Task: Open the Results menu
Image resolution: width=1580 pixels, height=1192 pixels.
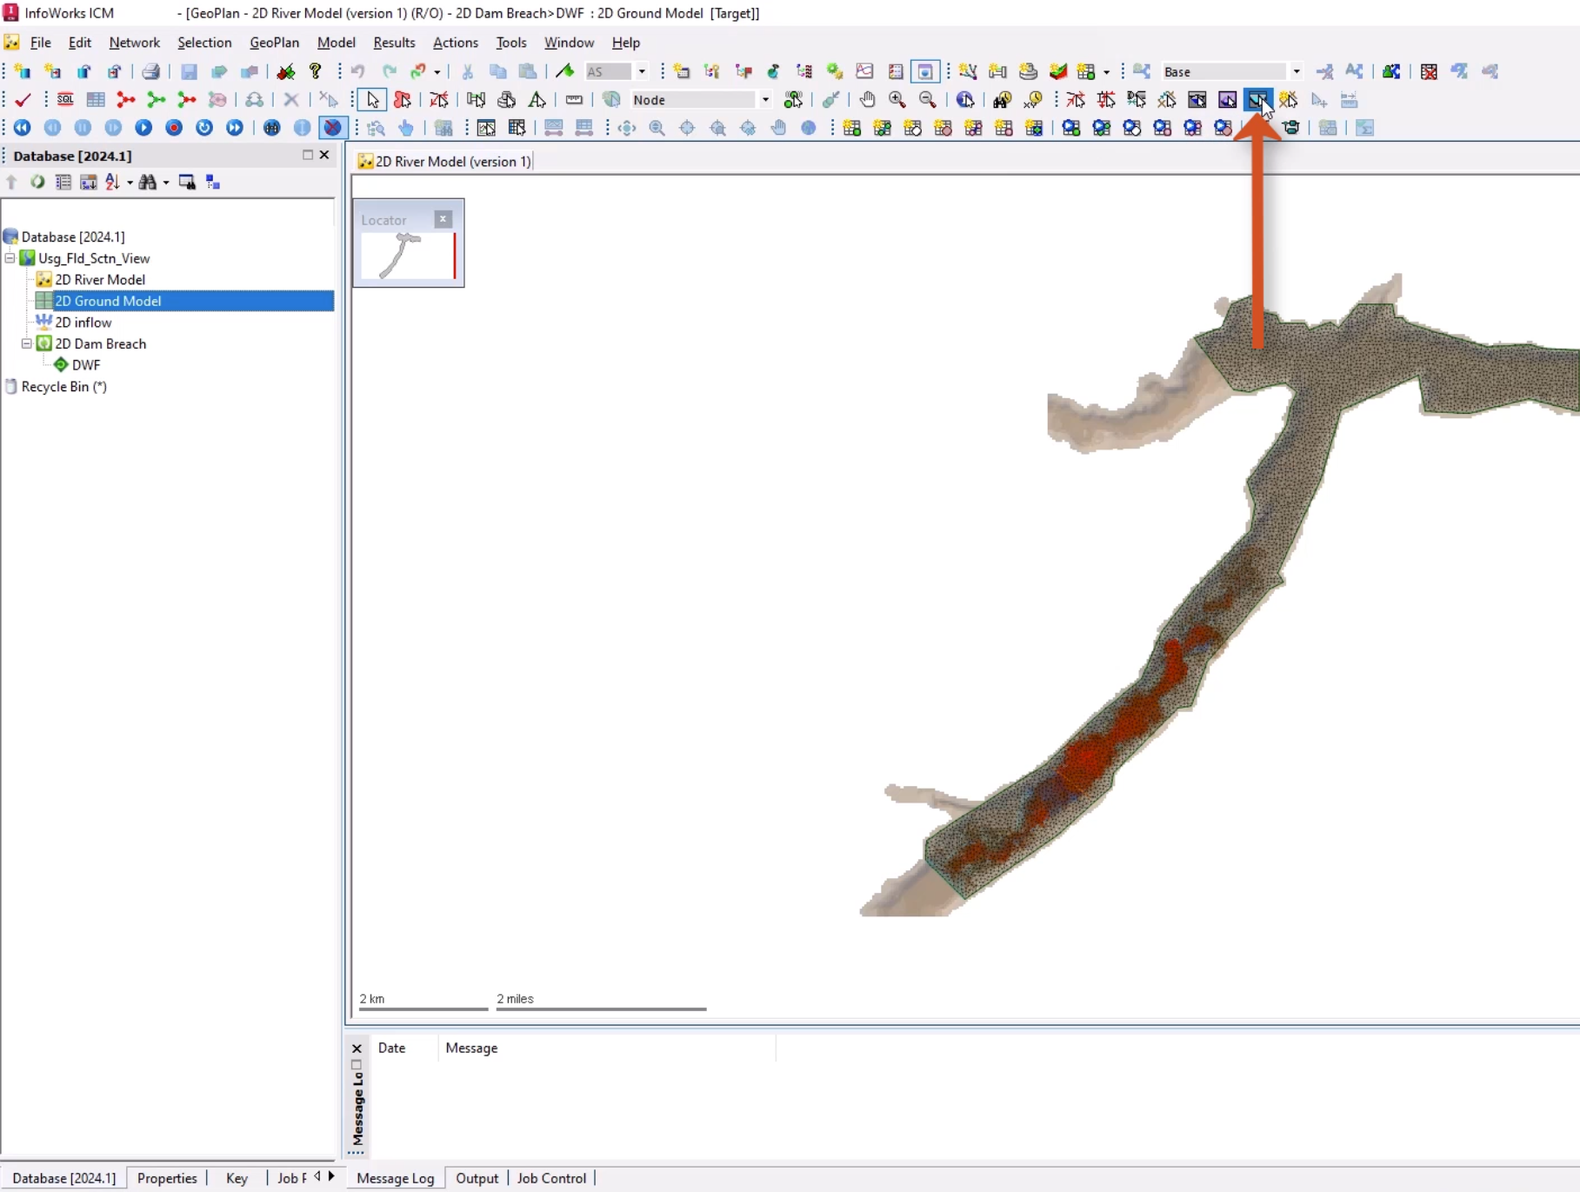Action: 394,43
